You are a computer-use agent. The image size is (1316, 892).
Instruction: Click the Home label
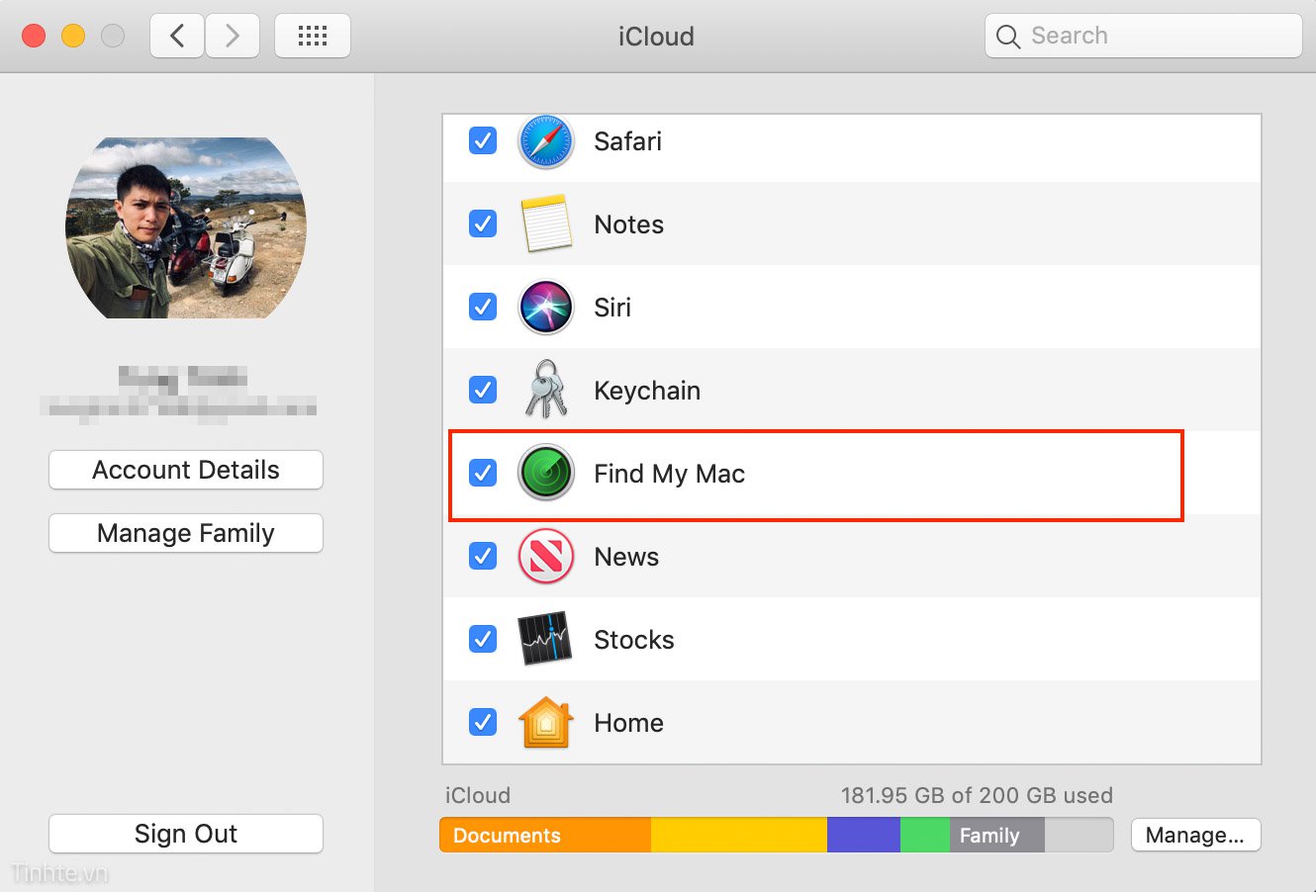(x=628, y=723)
